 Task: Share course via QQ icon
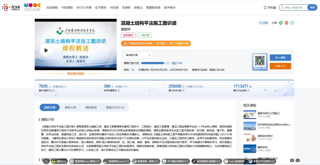292,23
